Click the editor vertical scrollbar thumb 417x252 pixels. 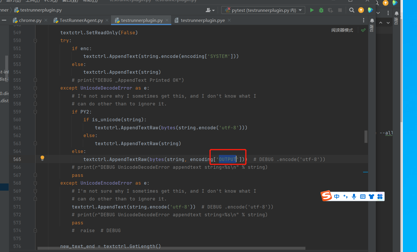366,137
